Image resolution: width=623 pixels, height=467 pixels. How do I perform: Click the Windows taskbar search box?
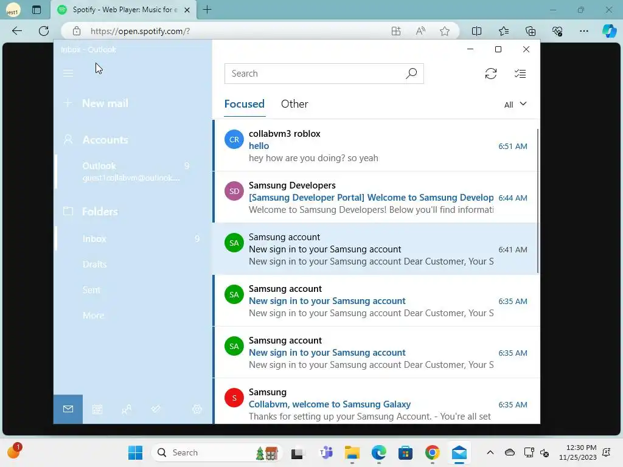217,452
